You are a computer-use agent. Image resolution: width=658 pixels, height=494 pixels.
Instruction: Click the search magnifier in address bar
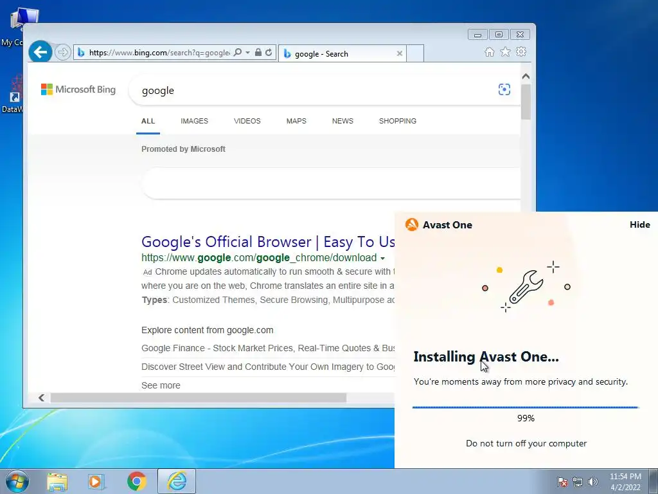tap(238, 53)
